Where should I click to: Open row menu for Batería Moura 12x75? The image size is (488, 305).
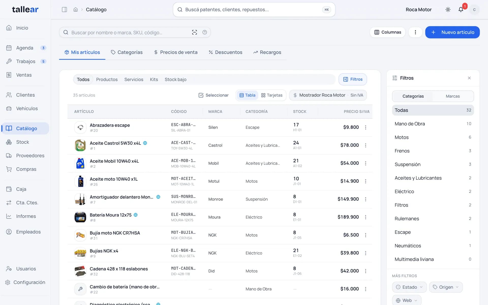click(365, 217)
